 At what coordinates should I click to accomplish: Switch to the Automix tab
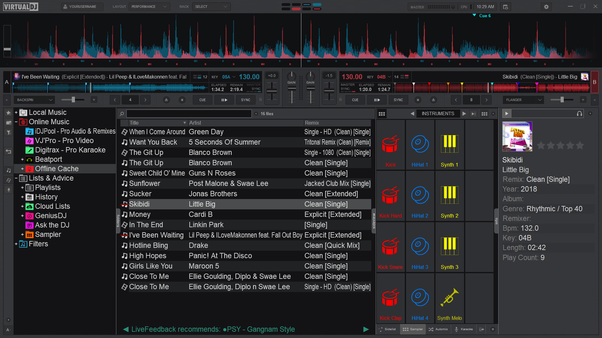tap(438, 329)
